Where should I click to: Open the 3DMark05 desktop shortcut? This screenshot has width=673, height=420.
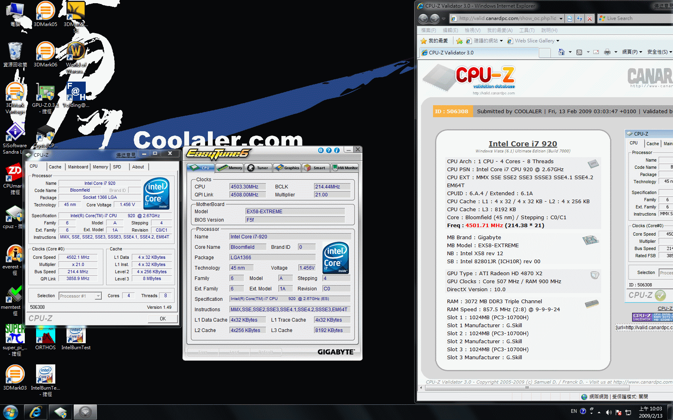point(45,14)
